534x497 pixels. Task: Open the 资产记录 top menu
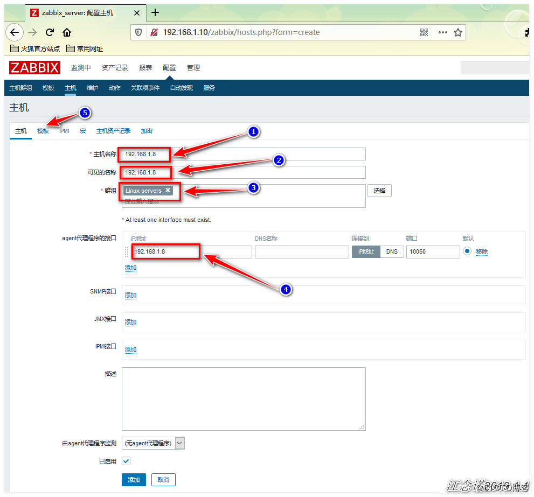tap(115, 68)
